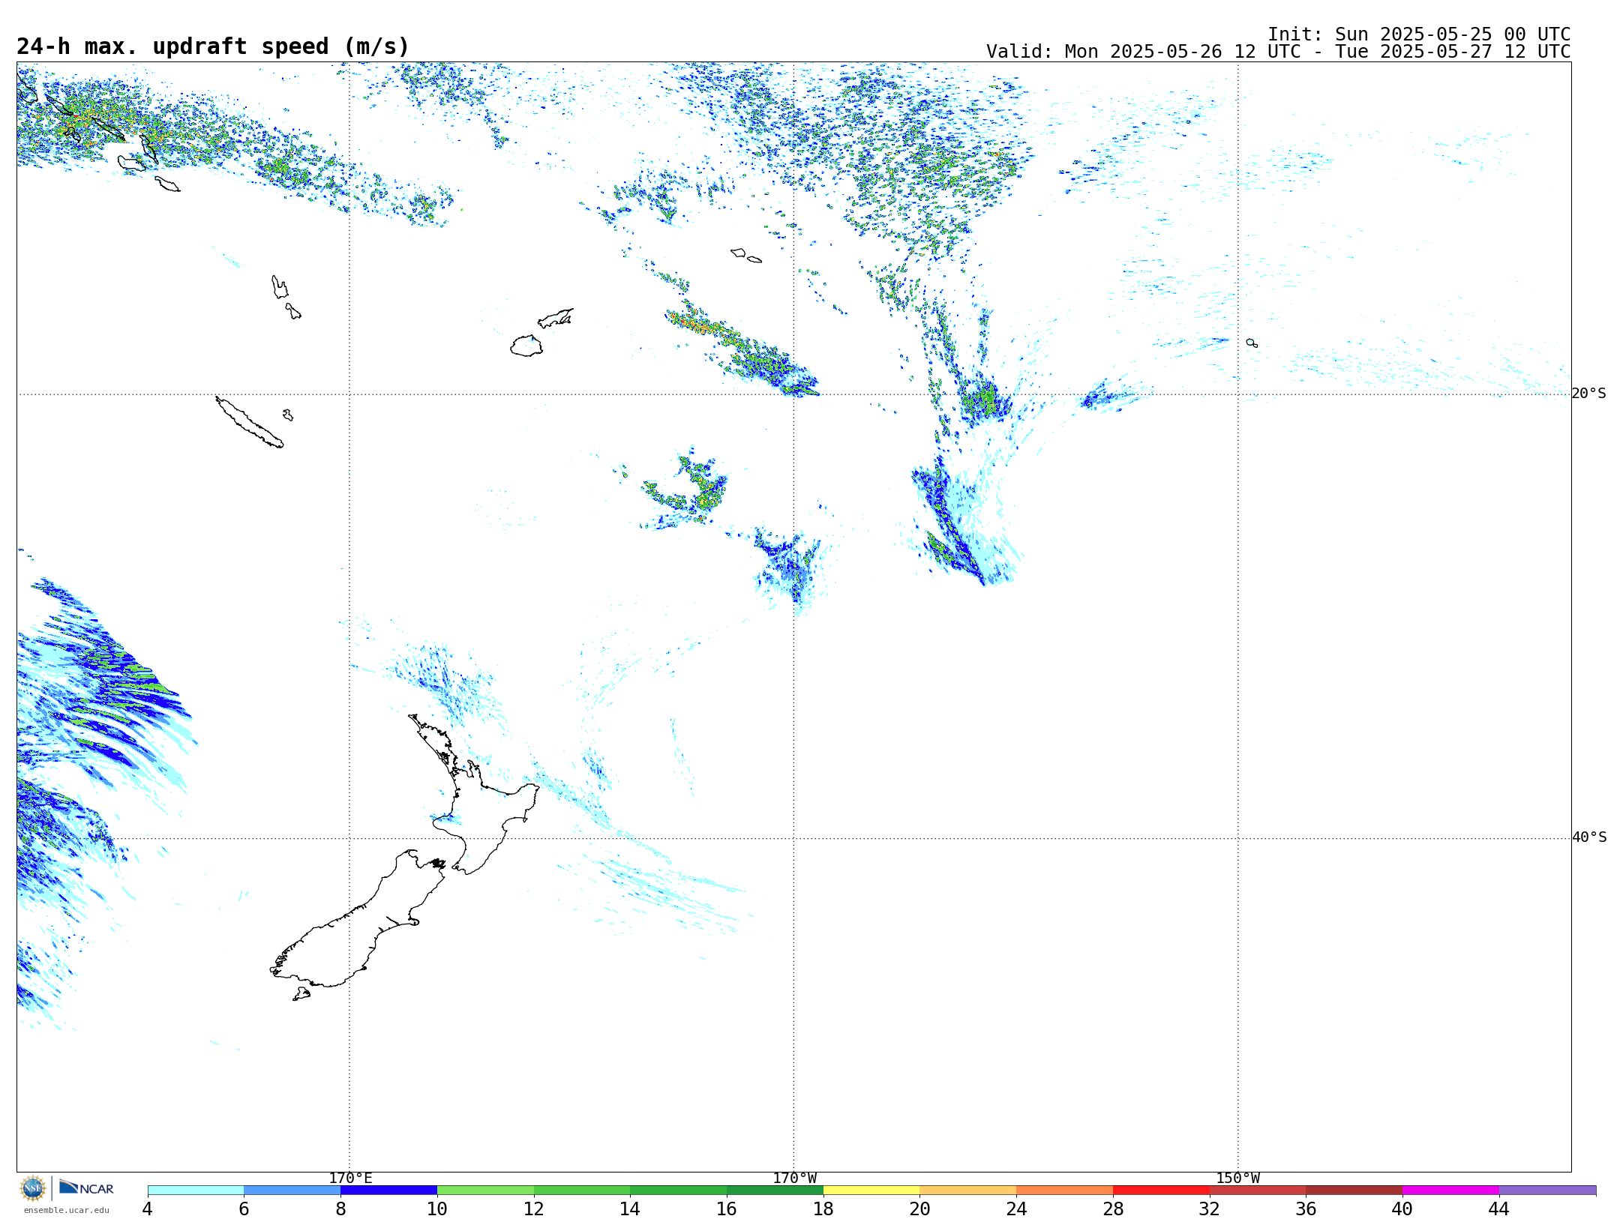Click the Viti Levu (Fiji) island outline
Image resolution: width=1620 pixels, height=1219 pixels.
point(526,346)
